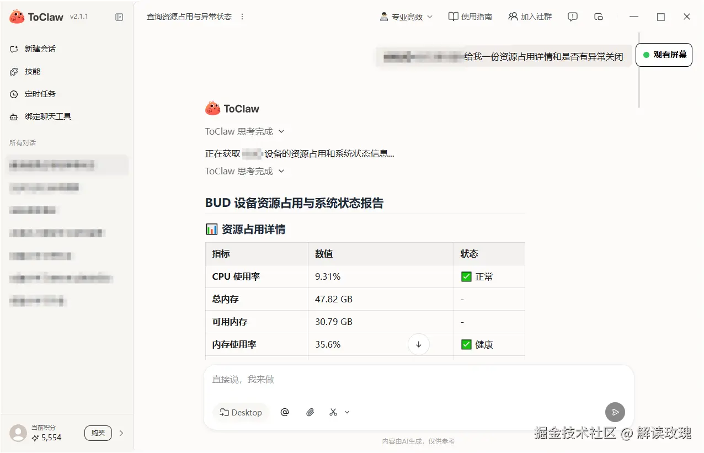Screen dimensions: 704x453
Task: Open 使用指南 user guide
Action: click(x=470, y=17)
